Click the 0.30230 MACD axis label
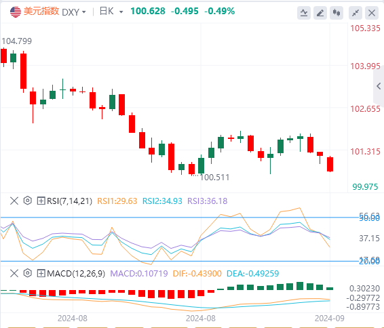The image size is (384, 328). (364, 289)
